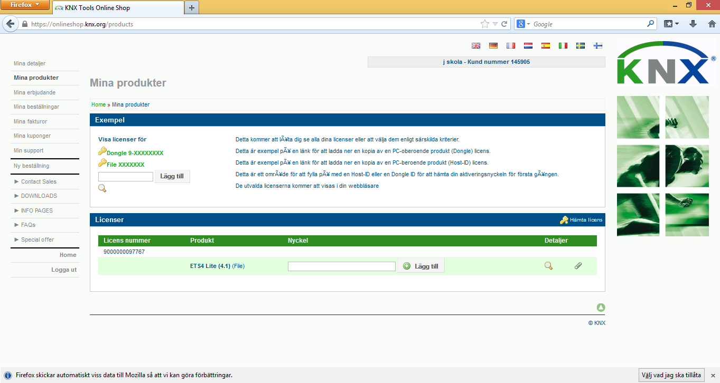Open Min support

pos(29,150)
